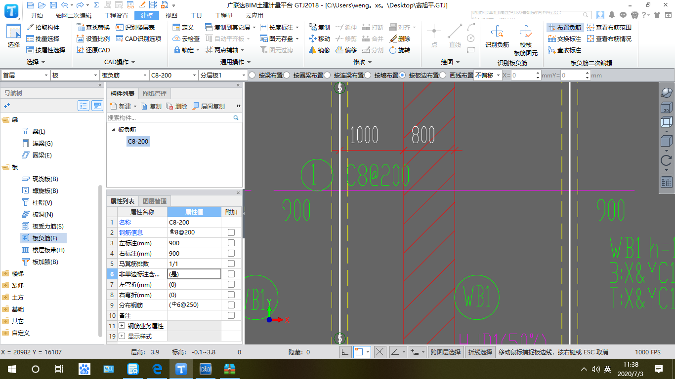675x379 pixels.
Task: Open the 开始 ribbon tab
Action: (x=37, y=15)
